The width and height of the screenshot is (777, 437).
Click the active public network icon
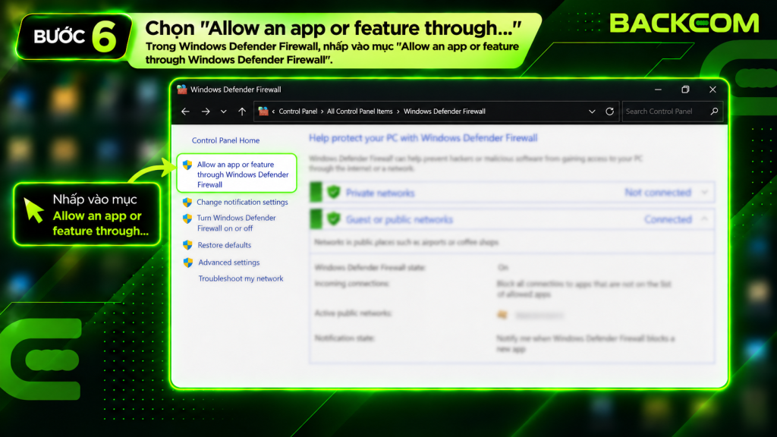click(x=502, y=315)
